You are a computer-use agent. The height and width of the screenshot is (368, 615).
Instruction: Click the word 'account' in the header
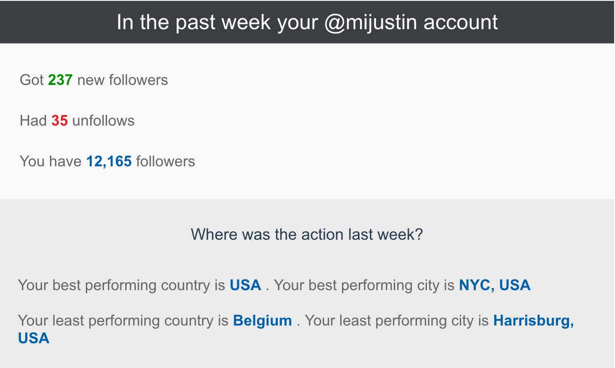tap(464, 22)
